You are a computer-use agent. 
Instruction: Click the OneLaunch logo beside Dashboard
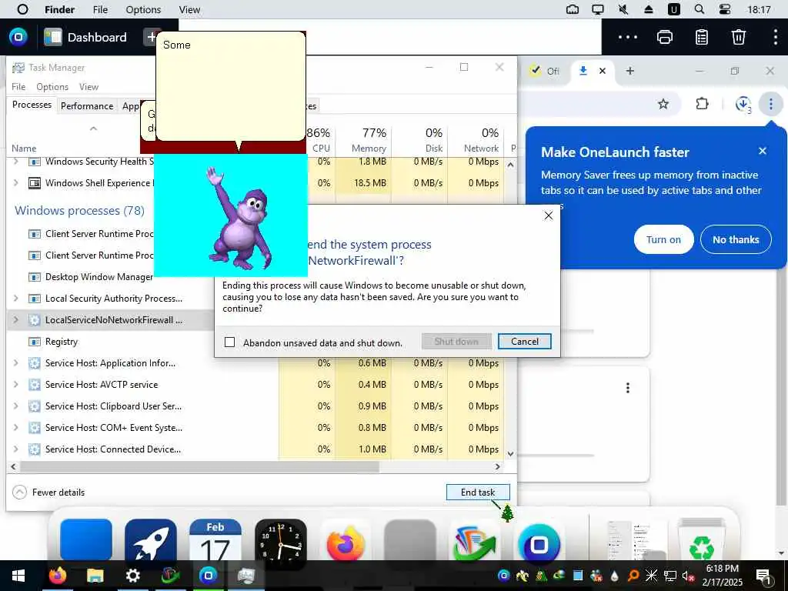18,37
